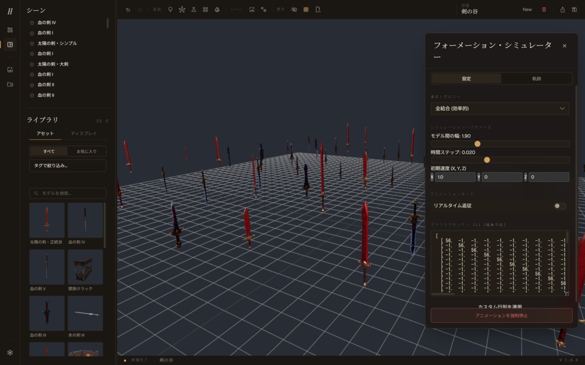
Task: Select the ディスプレイ library tab
Action: coord(83,133)
